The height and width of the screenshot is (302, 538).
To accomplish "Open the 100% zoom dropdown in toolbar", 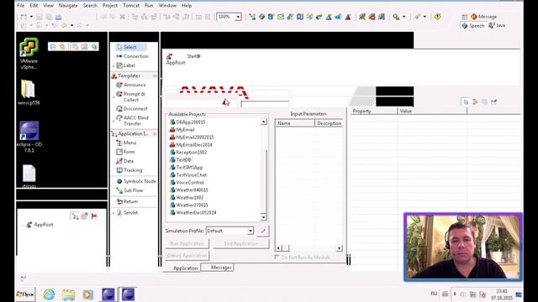I will (238, 17).
